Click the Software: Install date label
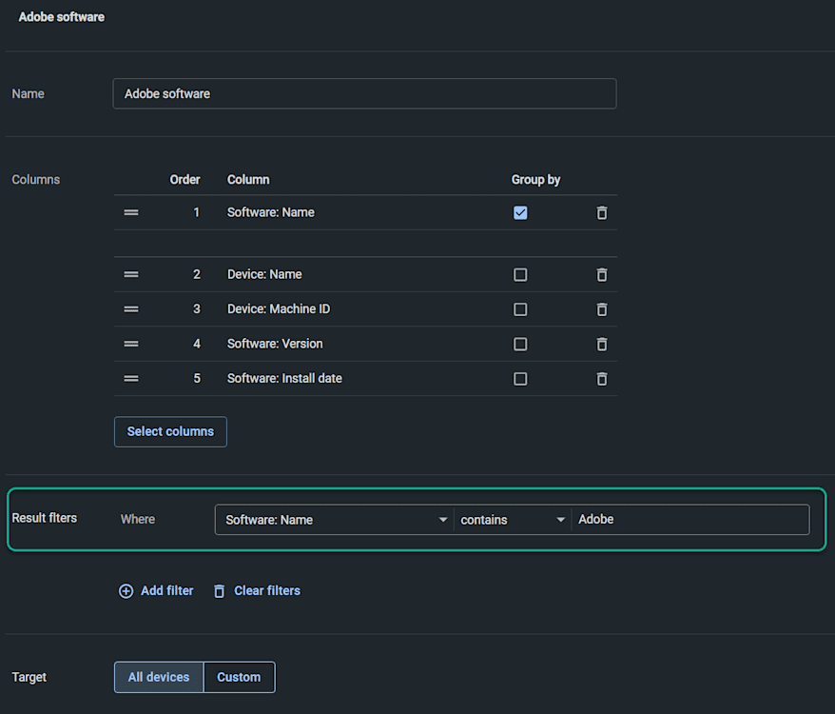The width and height of the screenshot is (835, 714). click(284, 378)
